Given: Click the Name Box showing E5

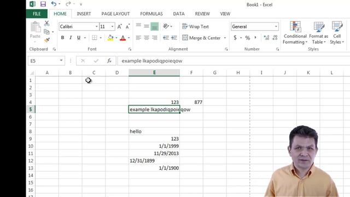Looking at the screenshot, I should coord(46,61).
